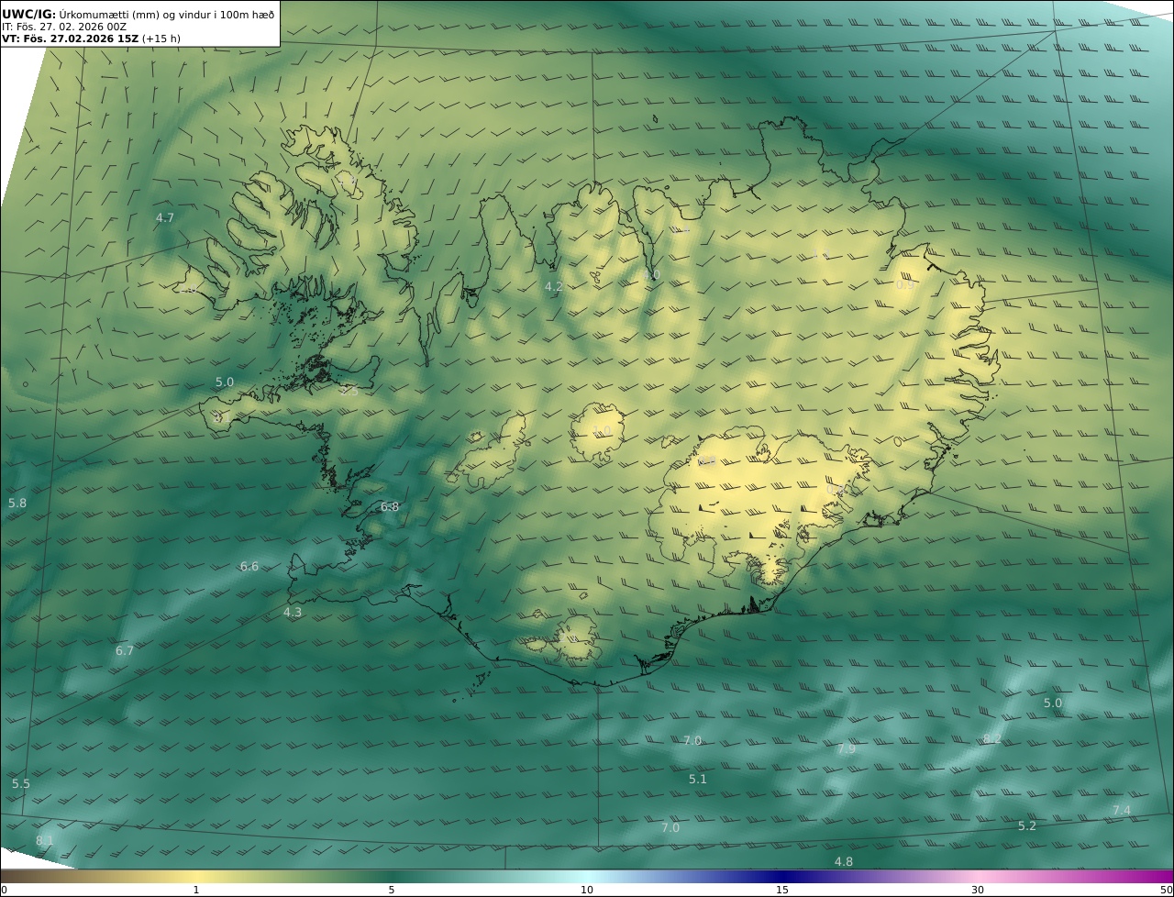This screenshot has height=897, width=1174.
Task: Click the colour scale tick label 50
Action: [1166, 890]
